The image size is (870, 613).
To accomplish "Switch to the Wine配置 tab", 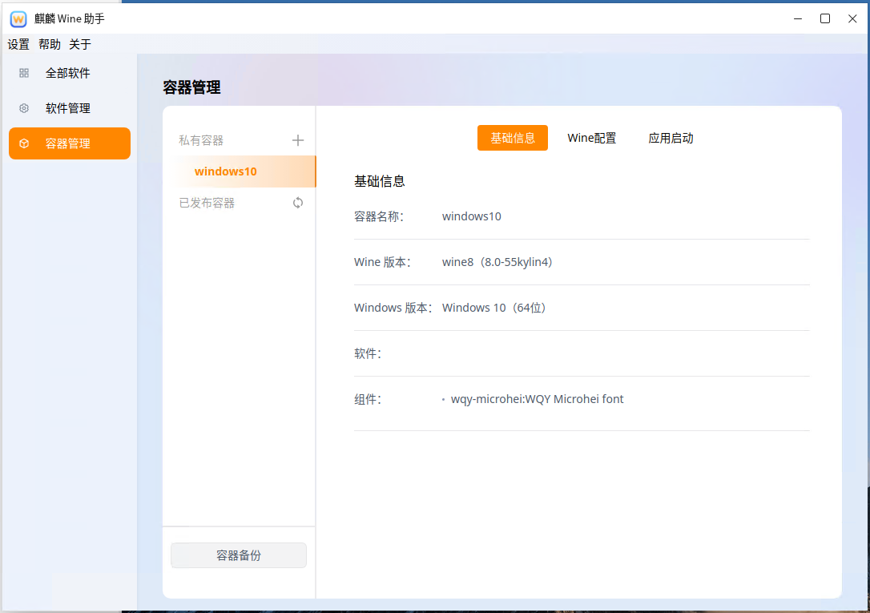I will click(591, 138).
